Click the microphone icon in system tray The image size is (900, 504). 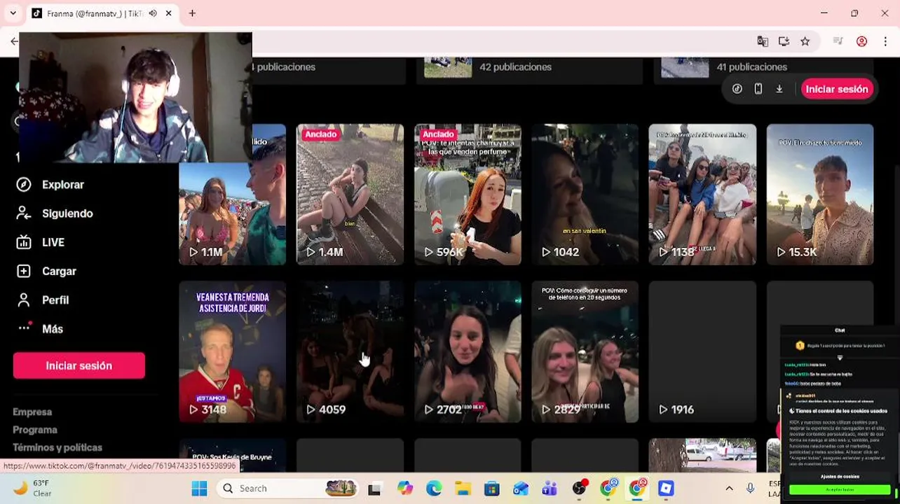coord(751,488)
